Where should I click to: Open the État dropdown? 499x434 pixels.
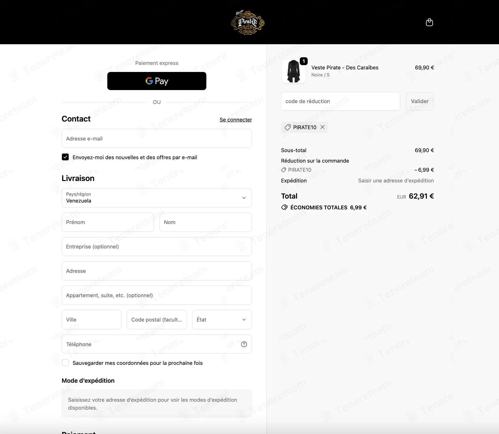point(222,320)
